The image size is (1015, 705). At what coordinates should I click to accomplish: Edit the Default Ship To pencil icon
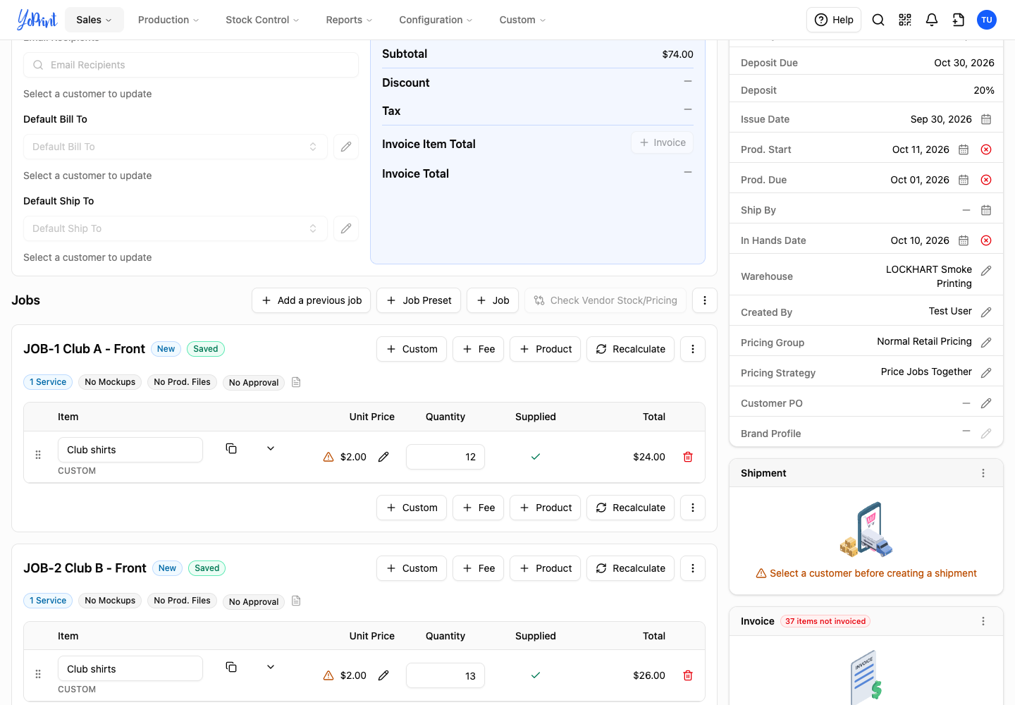(346, 228)
